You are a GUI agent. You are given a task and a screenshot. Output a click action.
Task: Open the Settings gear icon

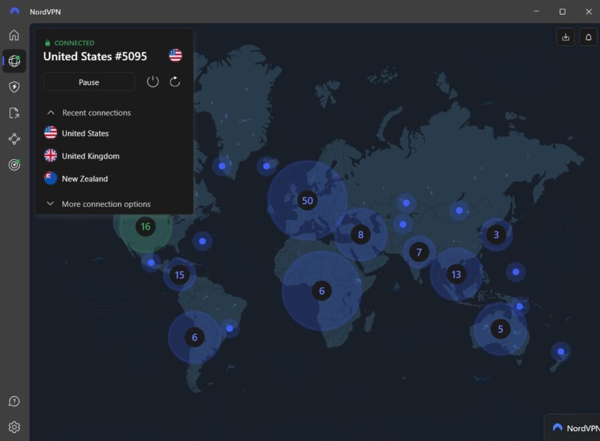click(14, 427)
